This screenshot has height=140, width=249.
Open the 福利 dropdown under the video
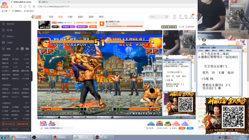click(x=150, y=128)
